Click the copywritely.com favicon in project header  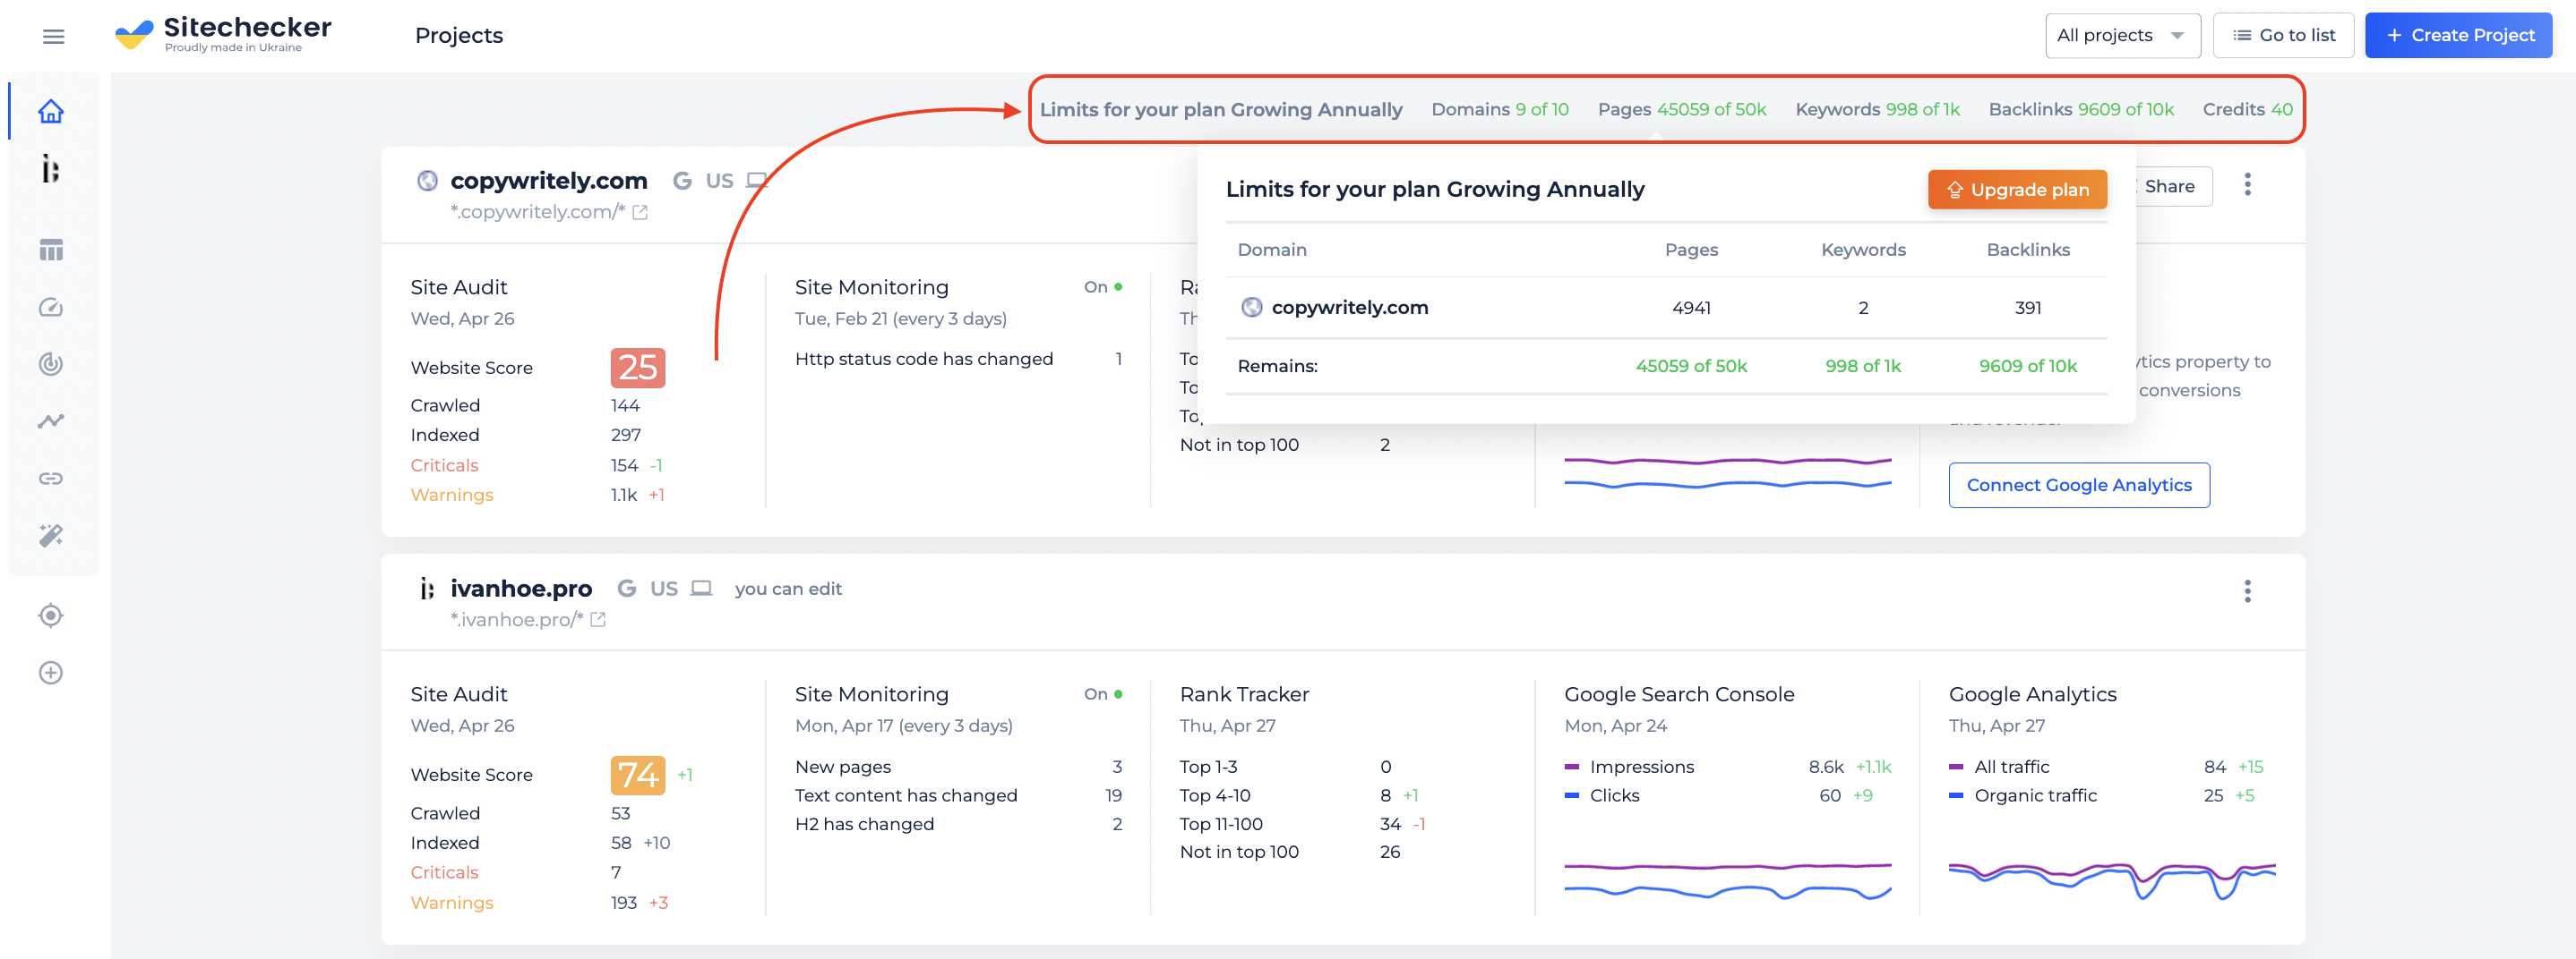pyautogui.click(x=427, y=181)
